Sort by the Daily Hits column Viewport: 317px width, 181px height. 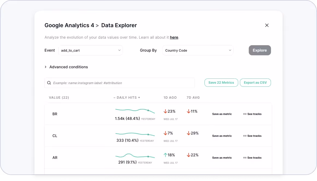(x=127, y=98)
